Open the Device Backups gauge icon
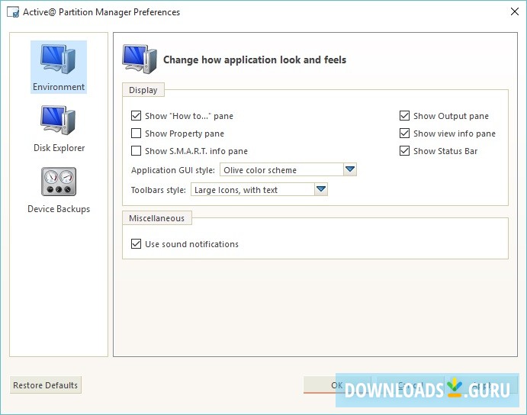Screen dimensions: 527x415 pos(59,182)
